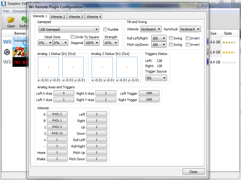Open the USB Gamepad device dropdown
This screenshot has height=180, width=241.
pos(69,29)
